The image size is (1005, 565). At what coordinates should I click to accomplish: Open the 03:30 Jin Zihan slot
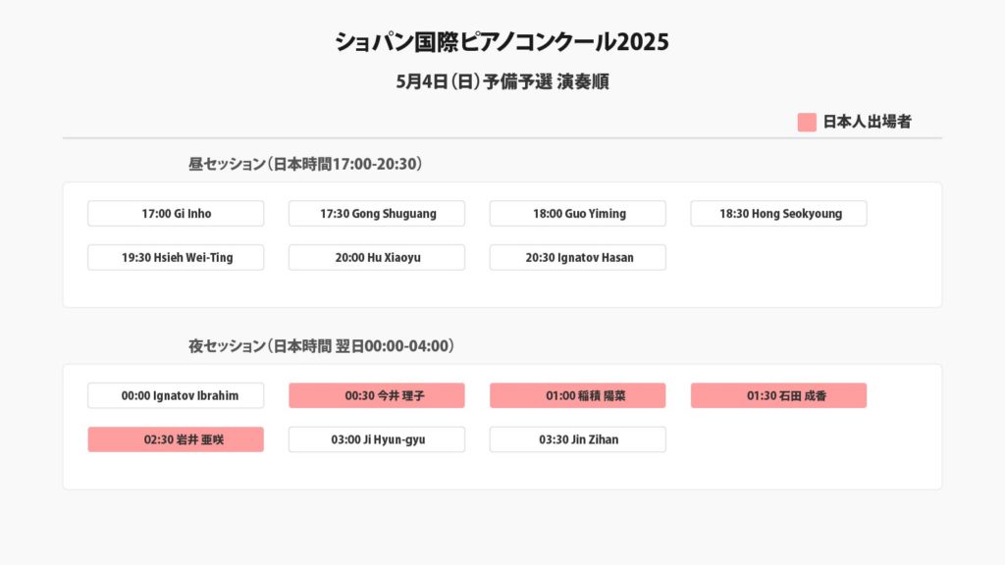578,440
